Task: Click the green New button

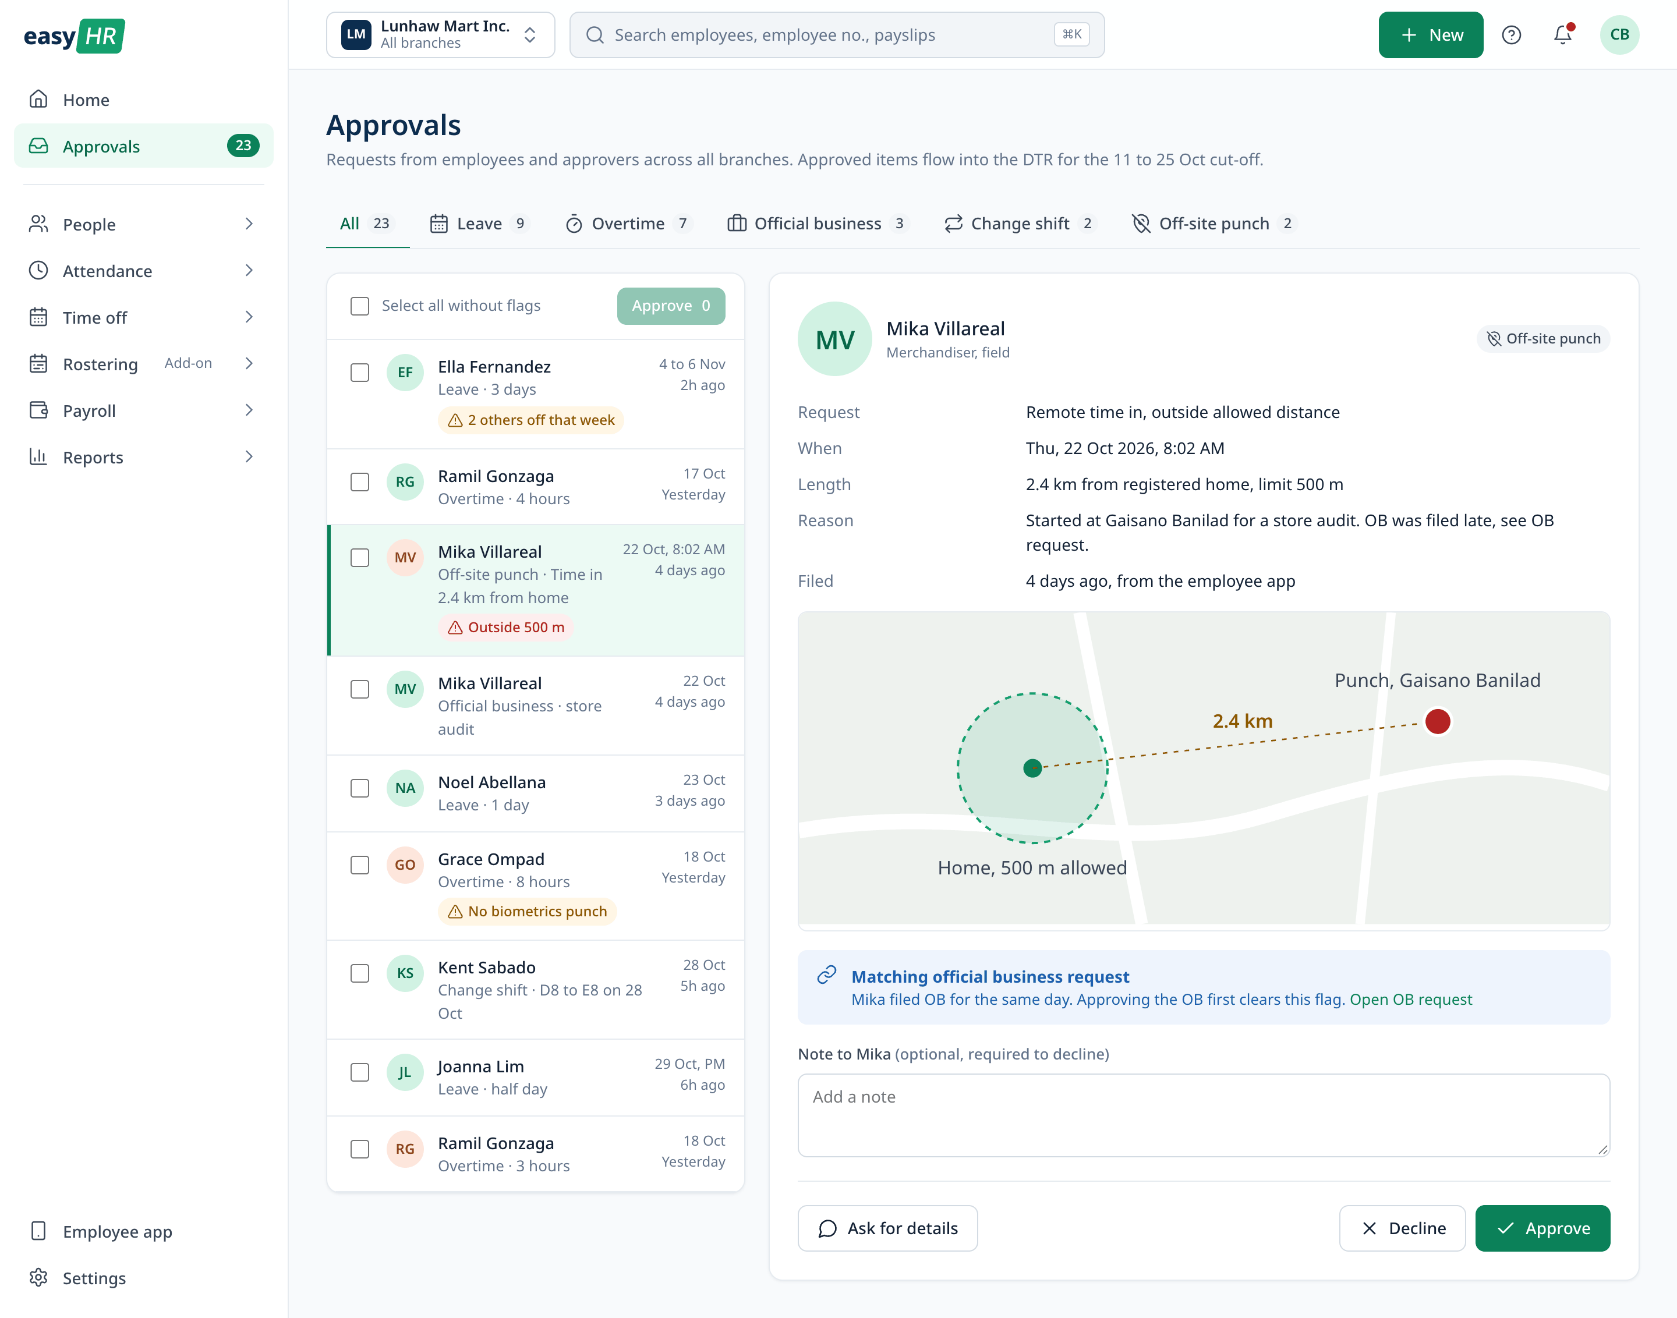Action: 1430,35
